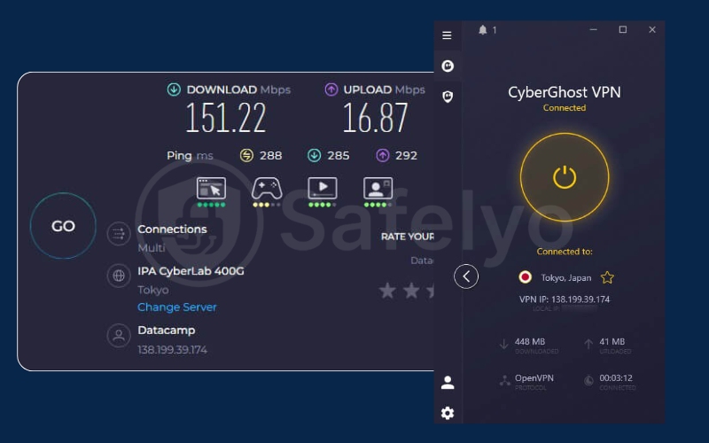Click the download icon by DOWNLOAD Mbps

pyautogui.click(x=174, y=89)
